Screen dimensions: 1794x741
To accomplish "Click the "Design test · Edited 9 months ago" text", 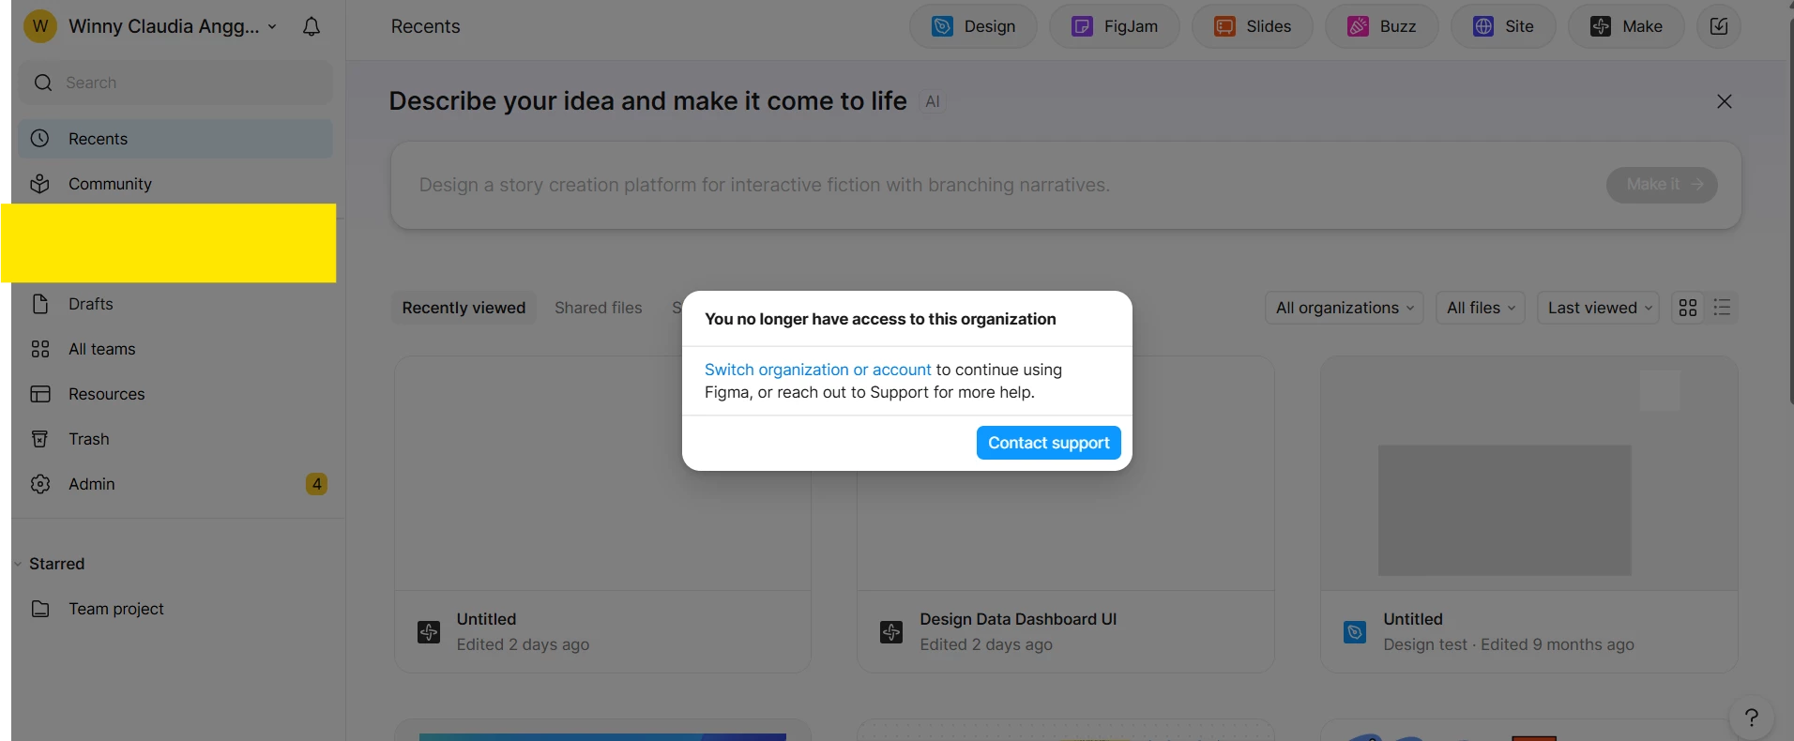I will pos(1509,644).
